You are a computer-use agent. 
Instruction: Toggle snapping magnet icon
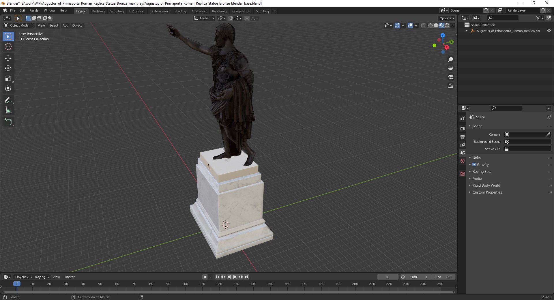(230, 18)
